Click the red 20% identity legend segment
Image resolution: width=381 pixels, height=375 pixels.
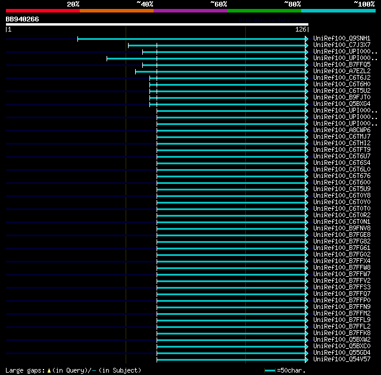click(x=43, y=11)
